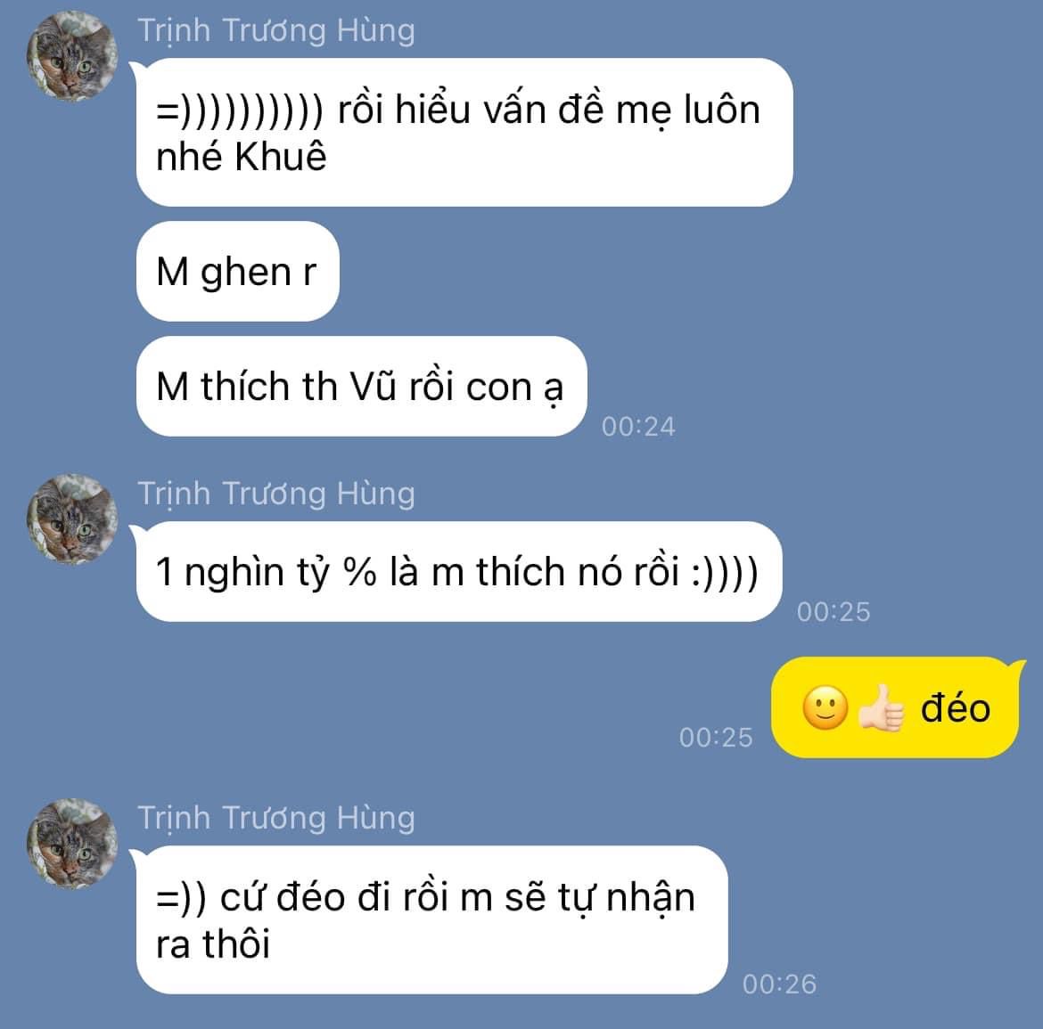Tap the message 'rồi hiểu vấn đề mẹ luôn nhé Khuê'
1043x1029 pixels.
coord(464,132)
